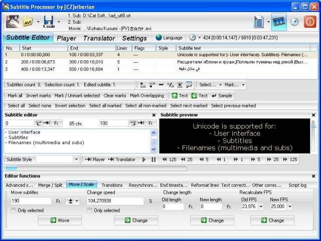Click the speech bubble comment icon
The image size is (321, 241).
(x=189, y=85)
